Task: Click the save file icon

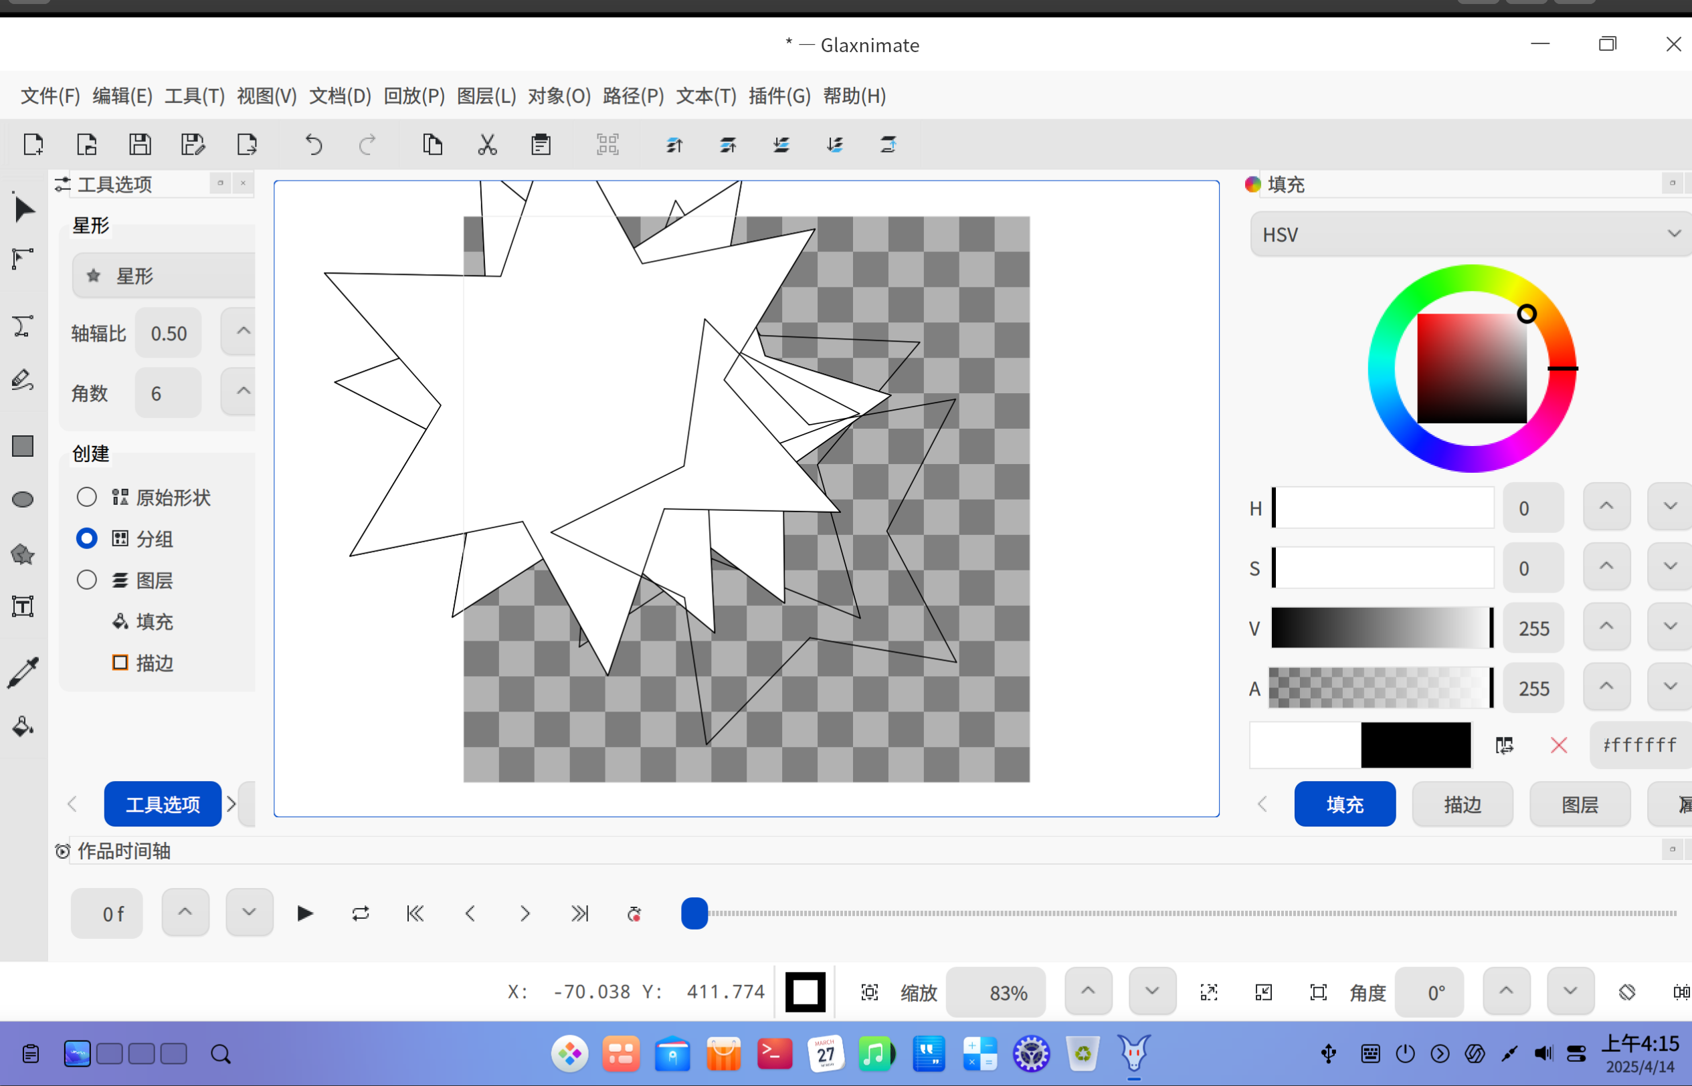Action: pos(140,144)
